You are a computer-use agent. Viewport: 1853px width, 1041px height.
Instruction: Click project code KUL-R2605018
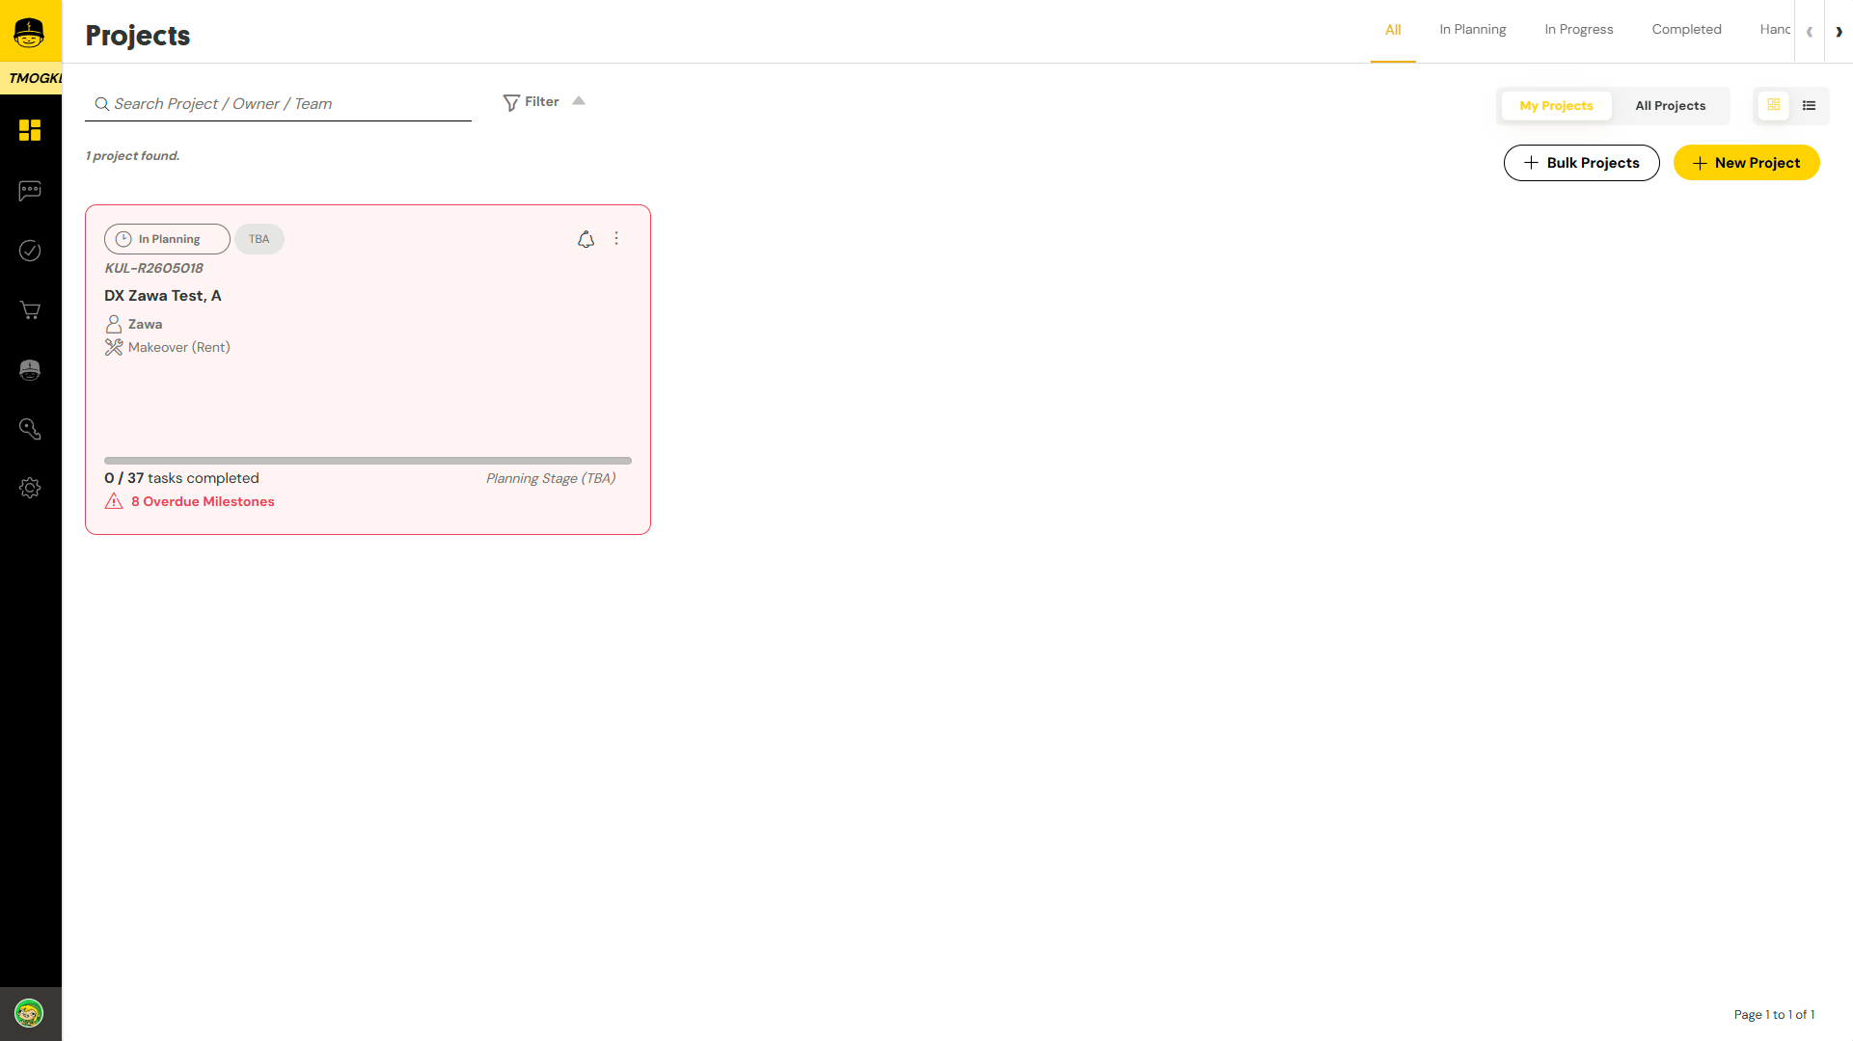(x=153, y=268)
